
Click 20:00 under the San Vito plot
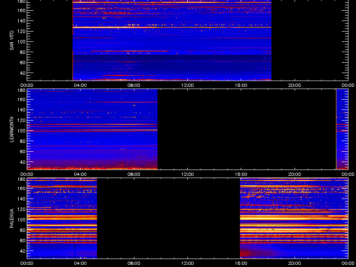tap(295, 85)
